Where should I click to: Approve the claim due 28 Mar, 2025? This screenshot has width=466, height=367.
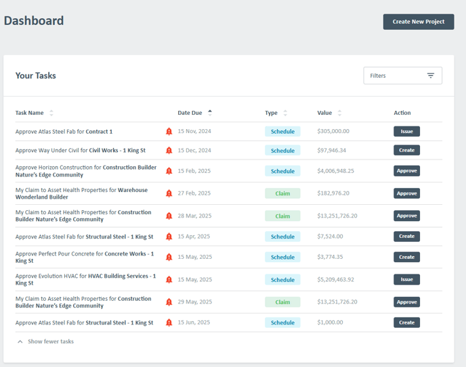pyautogui.click(x=406, y=216)
